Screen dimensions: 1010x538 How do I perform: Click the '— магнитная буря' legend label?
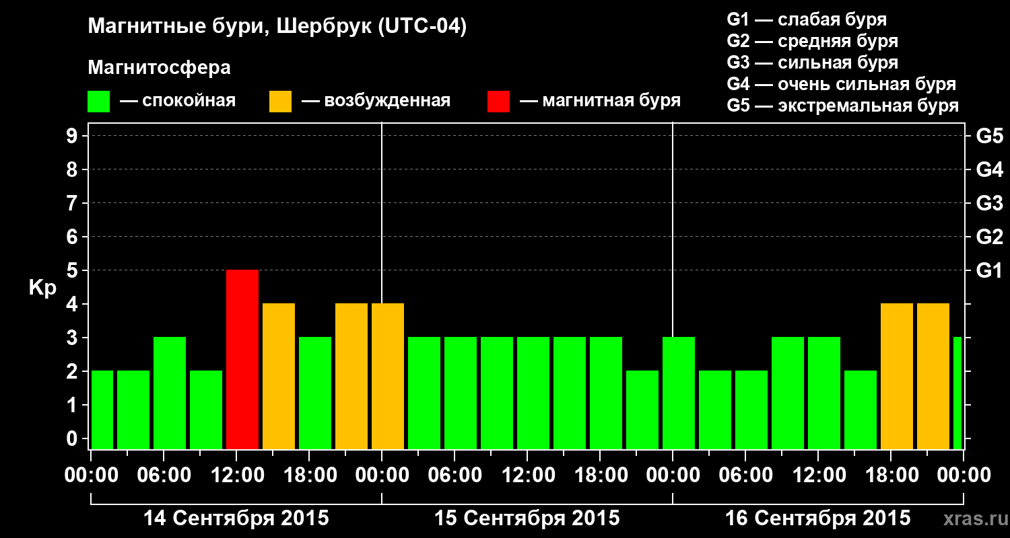click(x=600, y=101)
